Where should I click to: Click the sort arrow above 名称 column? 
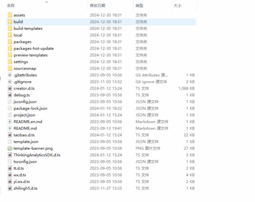click(x=46, y=2)
